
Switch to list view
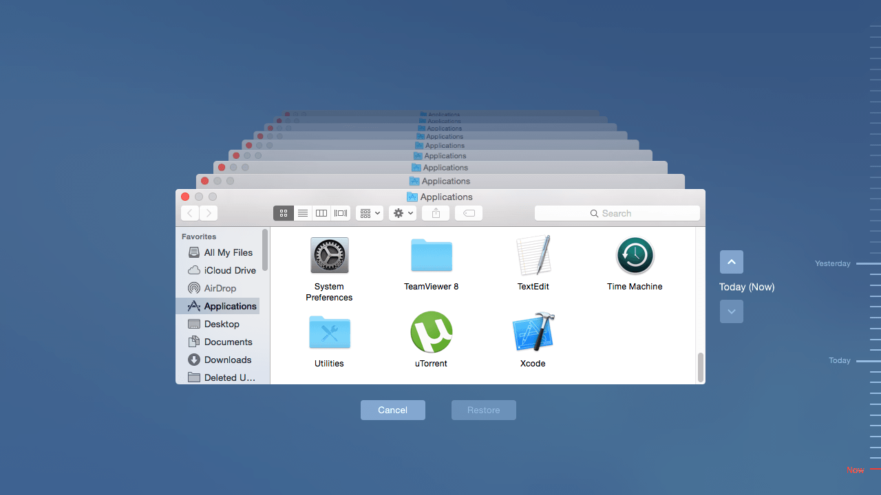[x=302, y=213]
